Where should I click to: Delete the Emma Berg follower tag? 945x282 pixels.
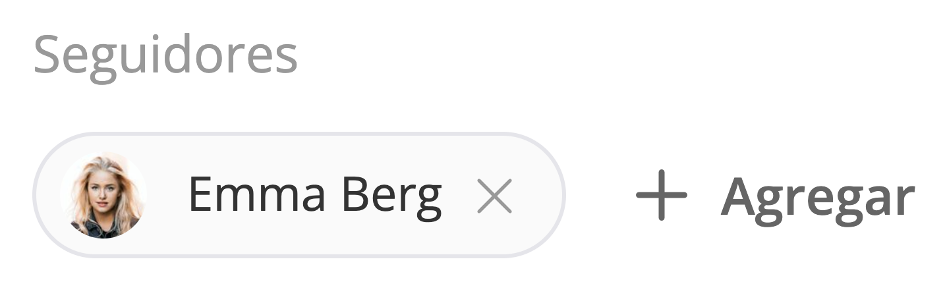(494, 196)
